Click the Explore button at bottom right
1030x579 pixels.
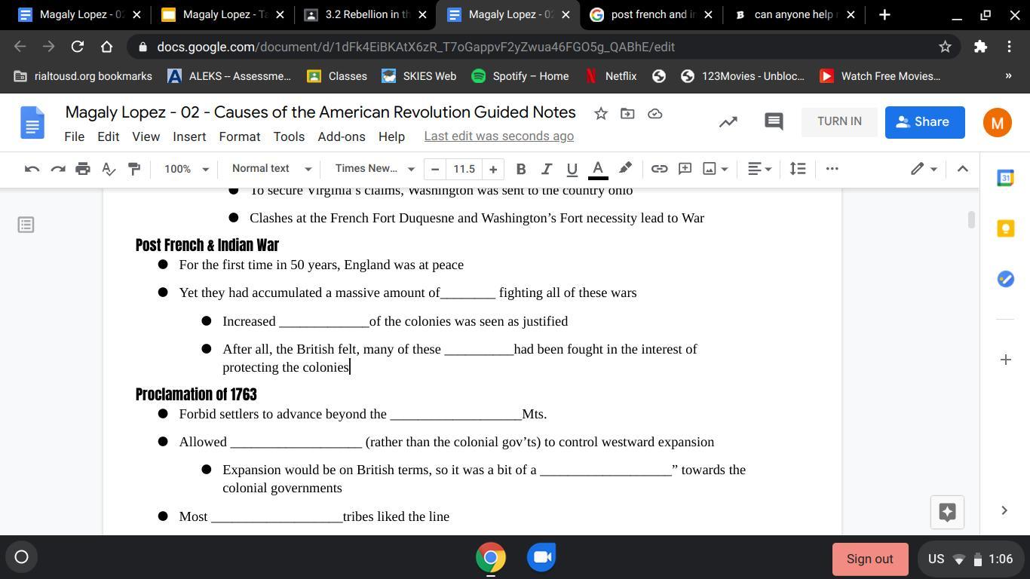coord(947,512)
